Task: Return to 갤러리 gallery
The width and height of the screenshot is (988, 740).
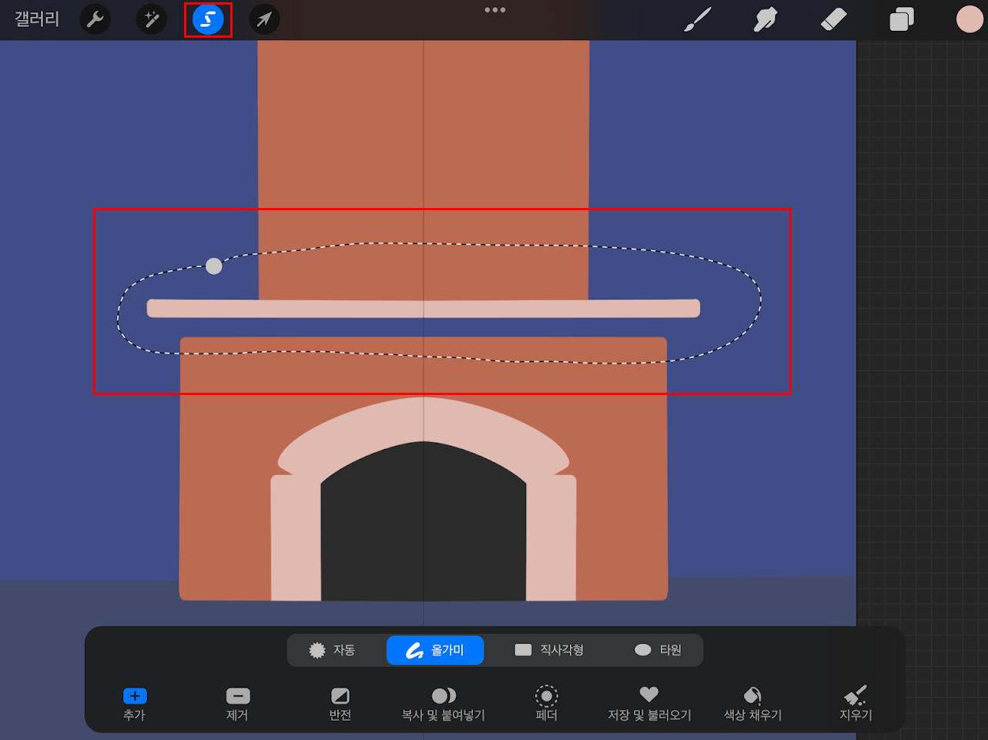Action: click(37, 19)
